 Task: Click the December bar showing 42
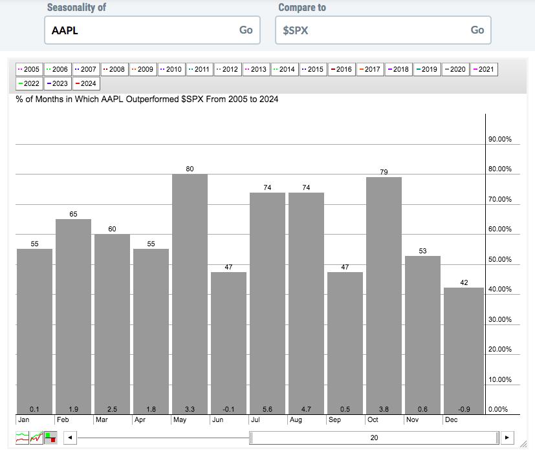[x=462, y=349]
